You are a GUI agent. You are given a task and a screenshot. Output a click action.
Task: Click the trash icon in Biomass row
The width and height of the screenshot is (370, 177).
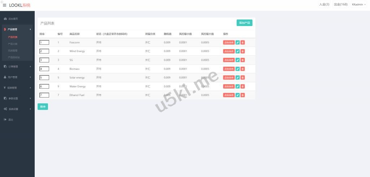click(242, 69)
